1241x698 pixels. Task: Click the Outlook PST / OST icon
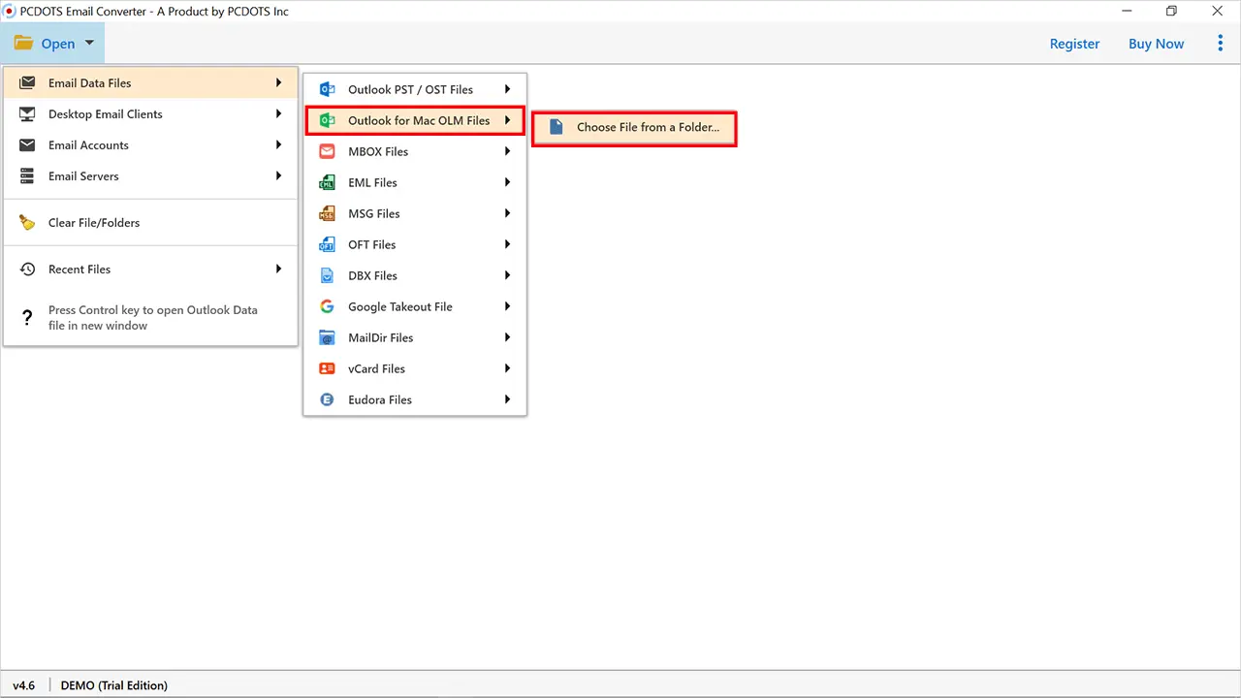click(x=328, y=89)
